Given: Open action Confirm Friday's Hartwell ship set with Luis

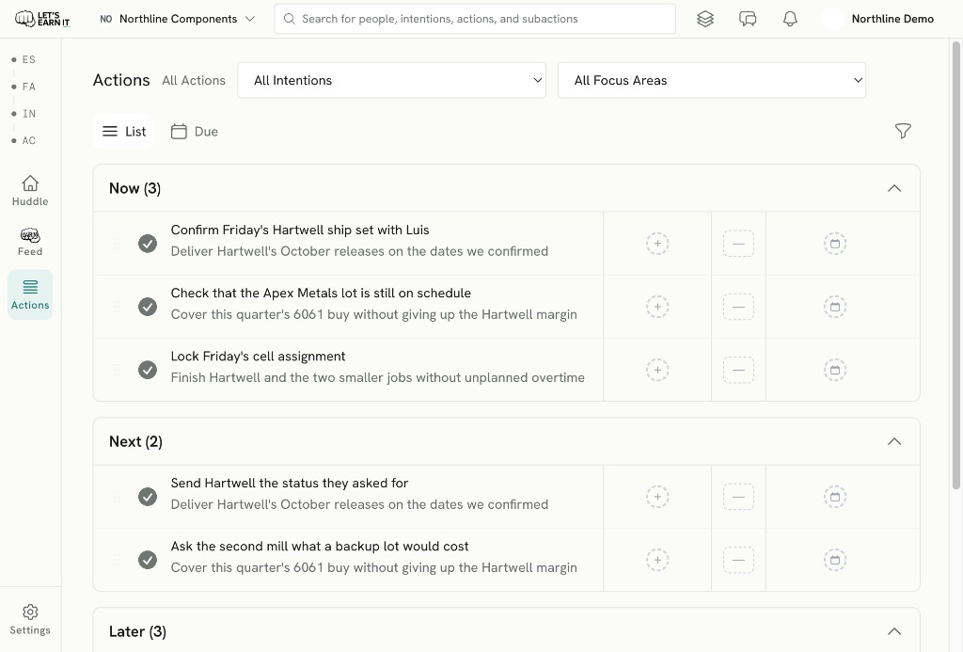Looking at the screenshot, I should (300, 230).
